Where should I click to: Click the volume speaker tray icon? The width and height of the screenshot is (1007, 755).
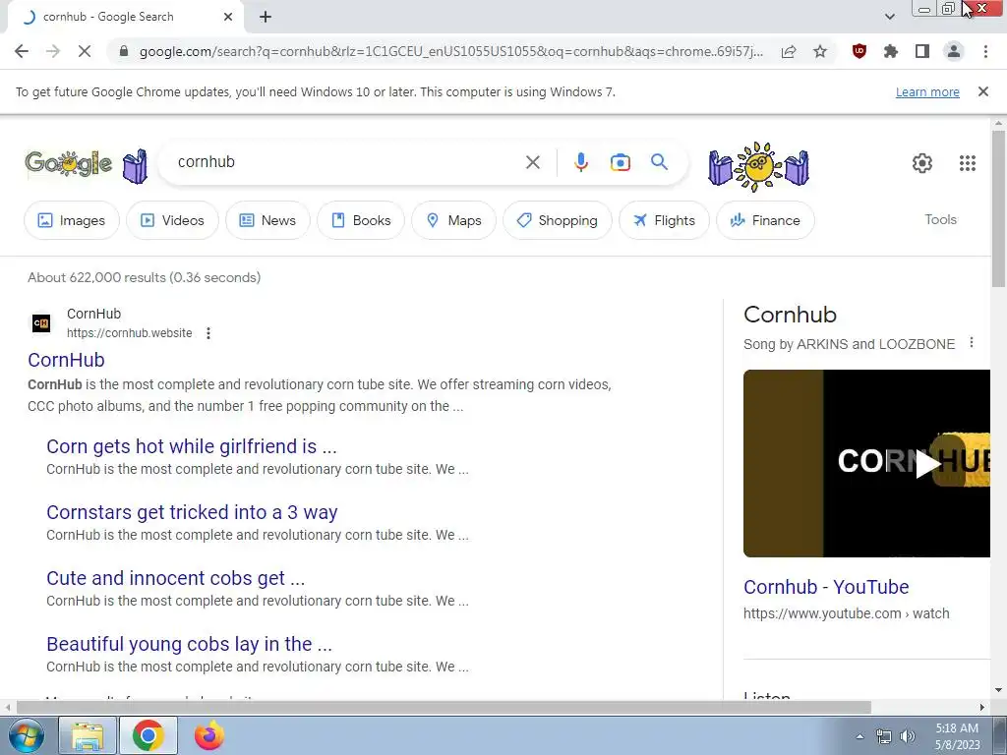(908, 736)
